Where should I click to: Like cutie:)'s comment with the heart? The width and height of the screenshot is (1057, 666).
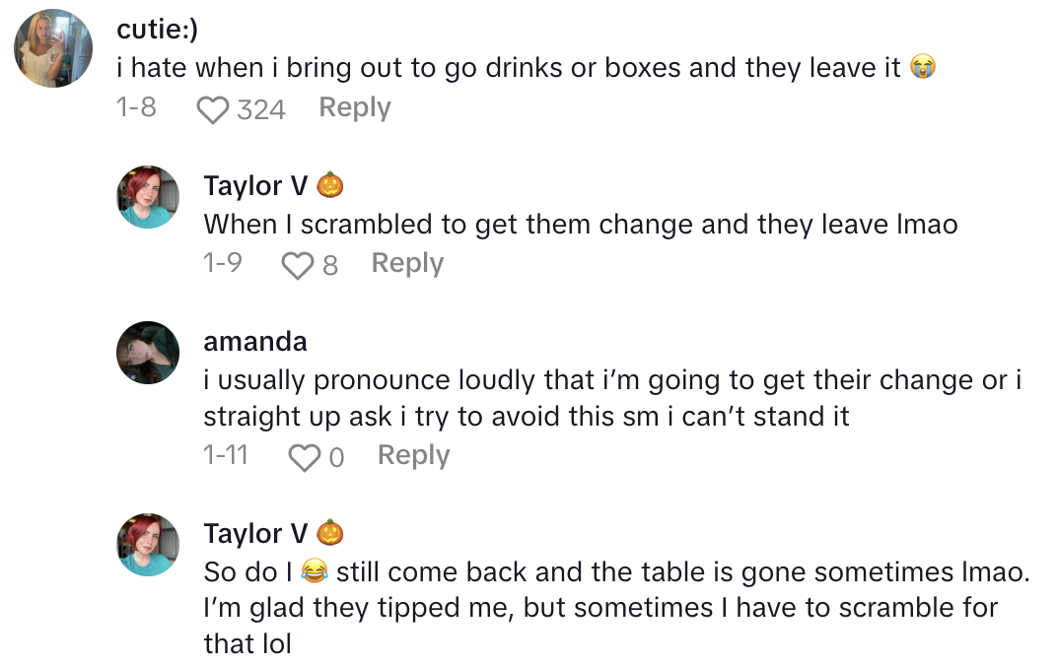[x=212, y=109]
